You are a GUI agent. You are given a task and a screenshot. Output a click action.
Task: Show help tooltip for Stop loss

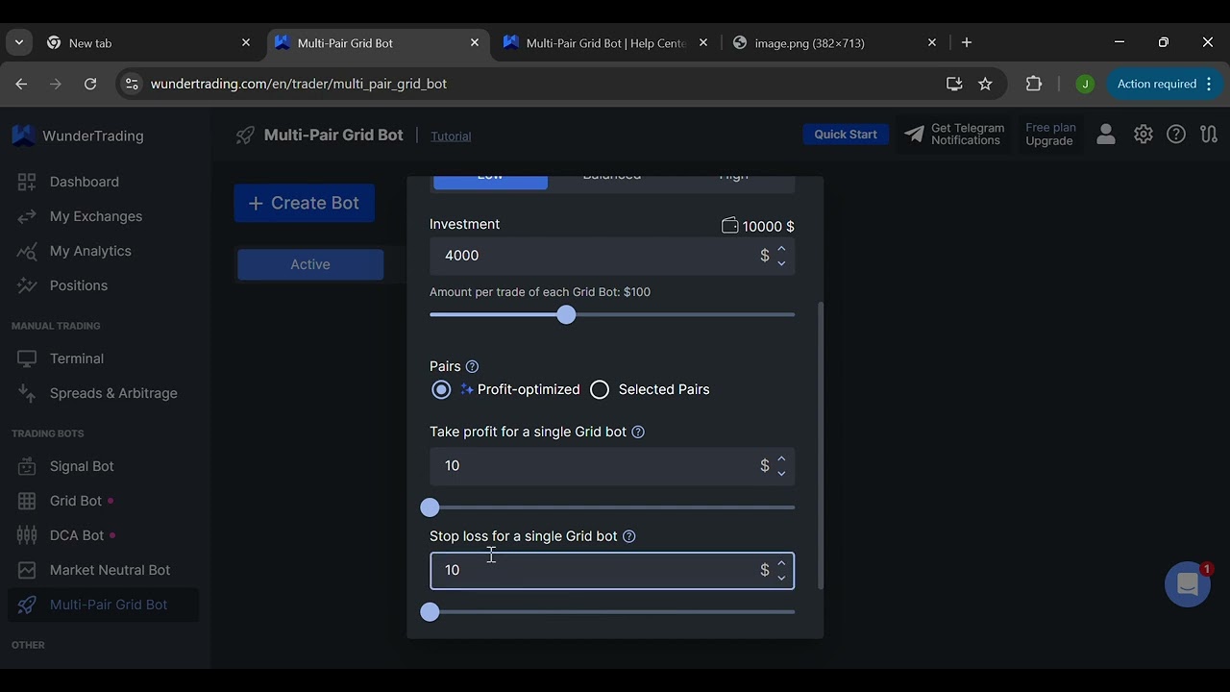[628, 536]
